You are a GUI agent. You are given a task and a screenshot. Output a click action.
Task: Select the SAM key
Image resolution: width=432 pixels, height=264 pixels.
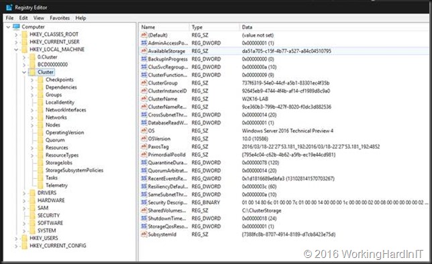click(43, 208)
